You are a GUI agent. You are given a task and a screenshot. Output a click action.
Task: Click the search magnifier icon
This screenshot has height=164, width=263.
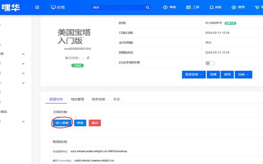[x=148, y=7]
